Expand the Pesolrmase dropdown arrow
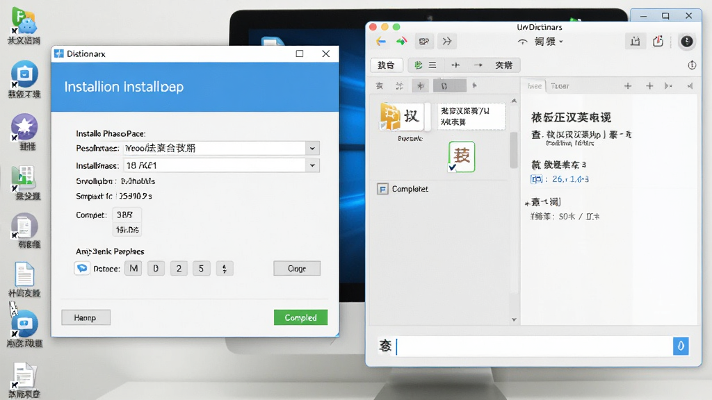This screenshot has width=712, height=400. [x=312, y=149]
